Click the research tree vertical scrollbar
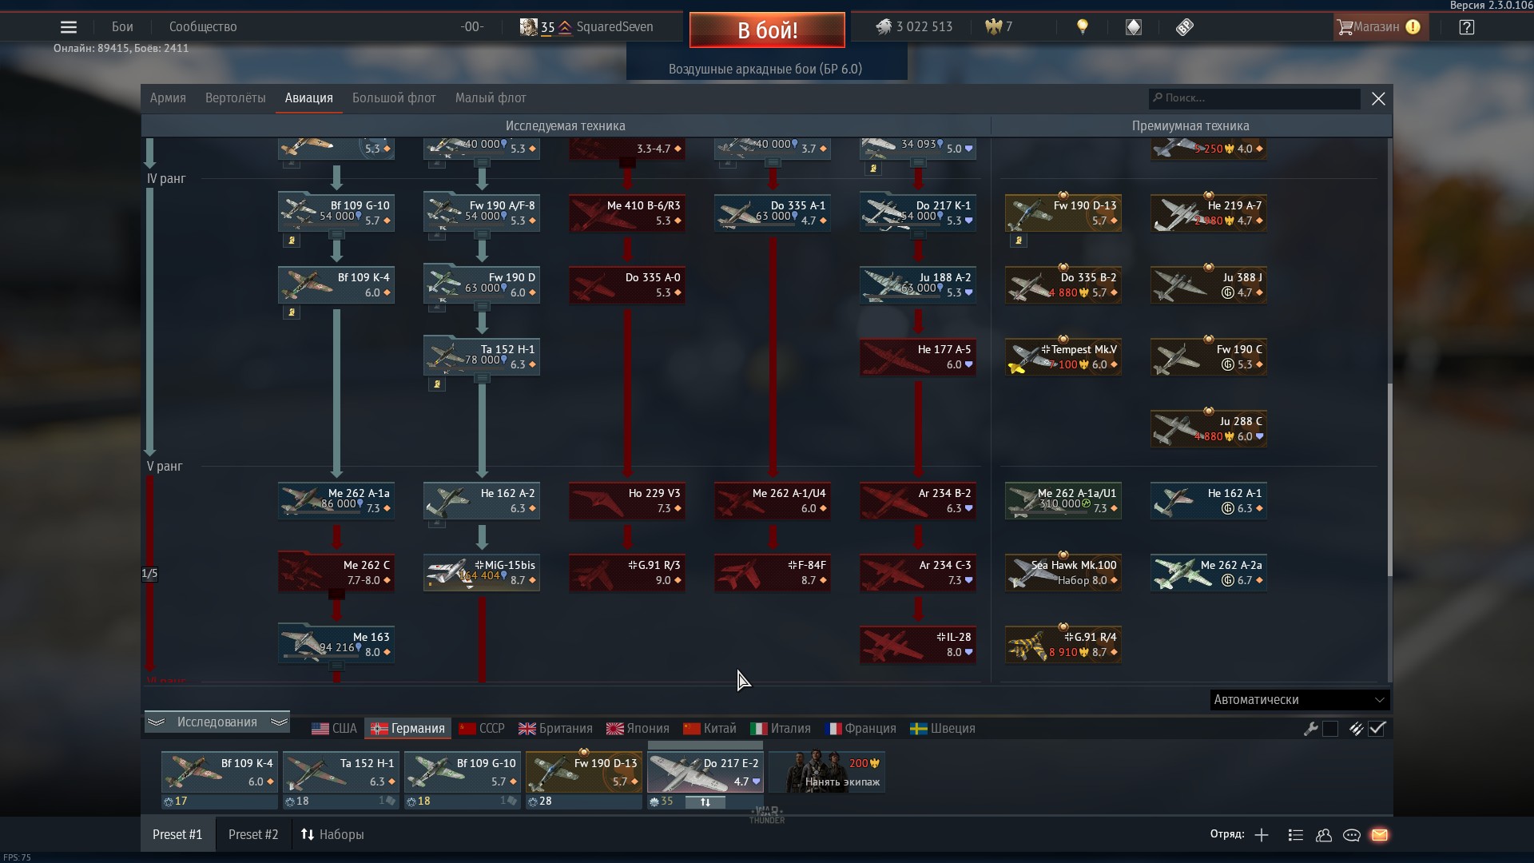 [x=1389, y=479]
